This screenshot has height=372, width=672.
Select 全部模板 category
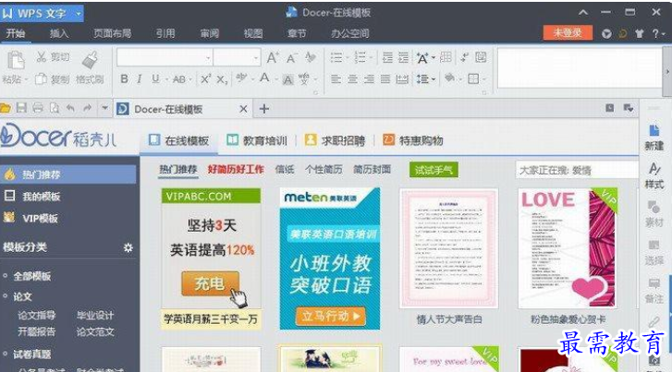(x=32, y=276)
